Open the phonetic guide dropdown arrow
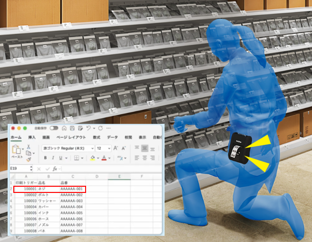 pyautogui.click(x=125, y=158)
